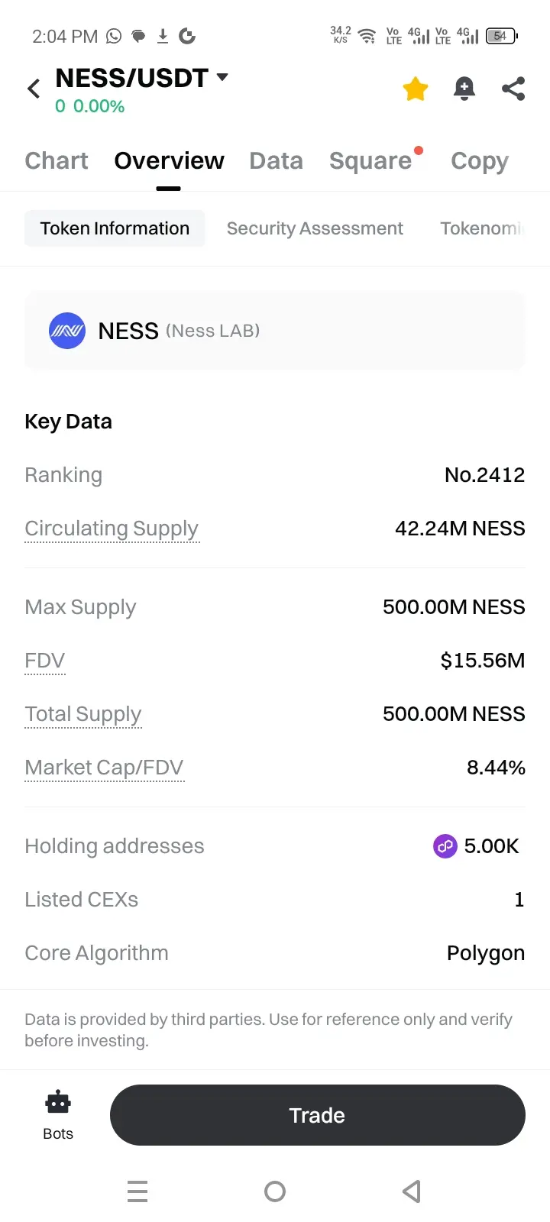Open the Square tab

pos(370,160)
